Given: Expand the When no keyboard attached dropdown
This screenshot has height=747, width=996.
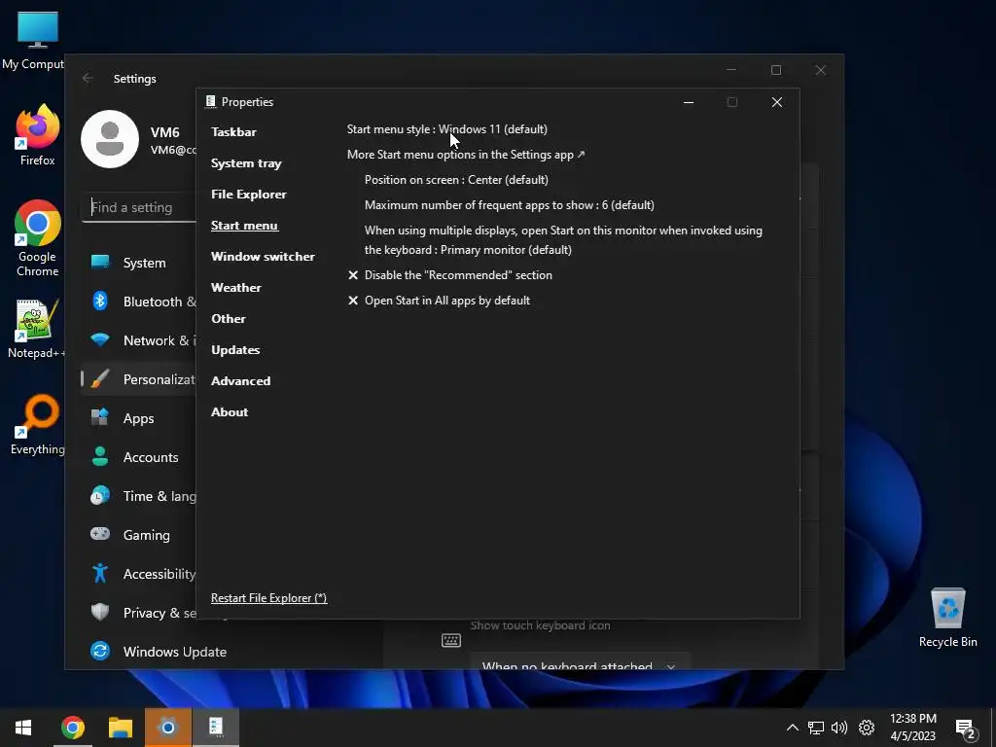Looking at the screenshot, I should tap(580, 663).
